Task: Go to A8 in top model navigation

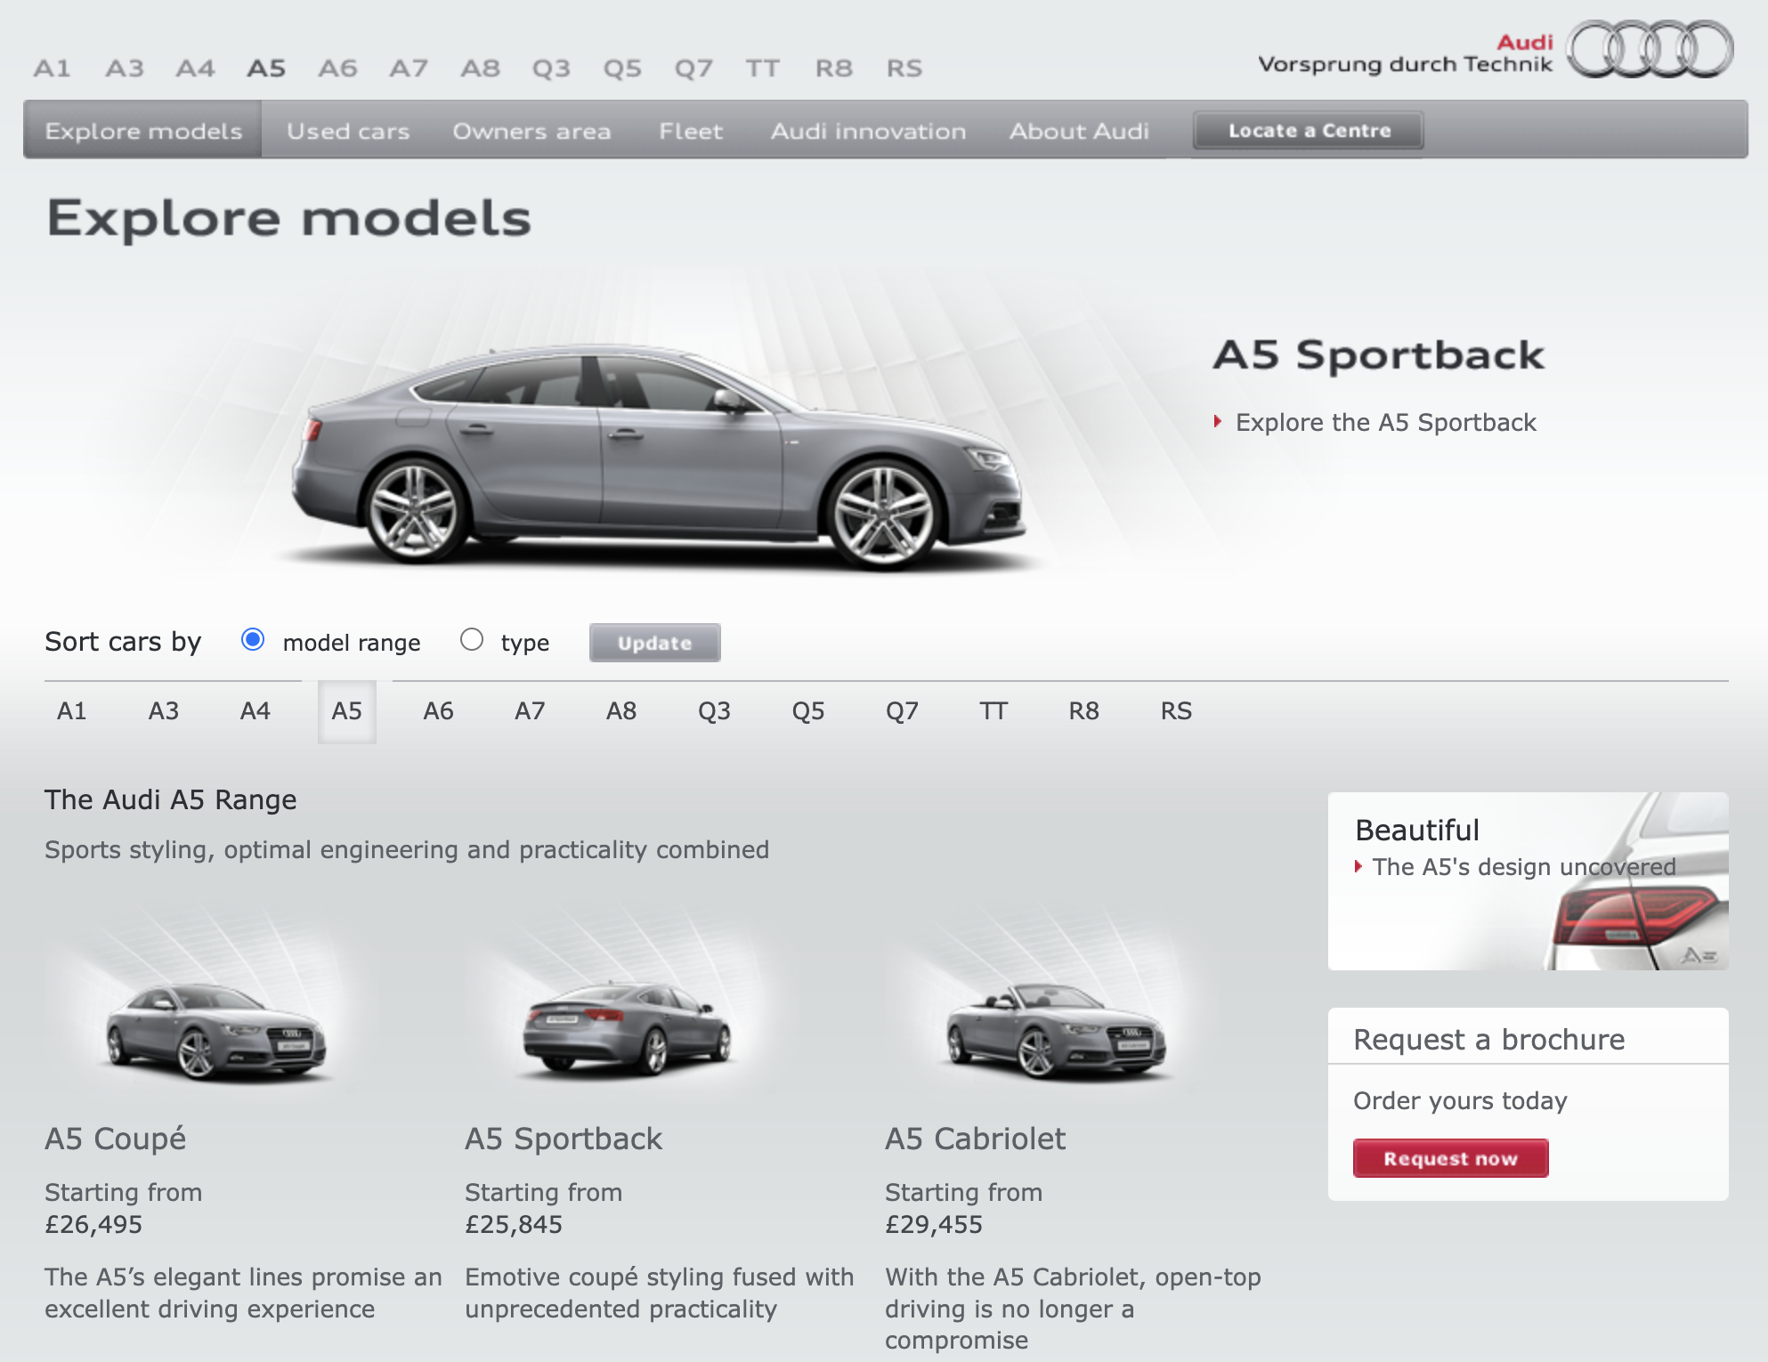Action: pyautogui.click(x=480, y=68)
